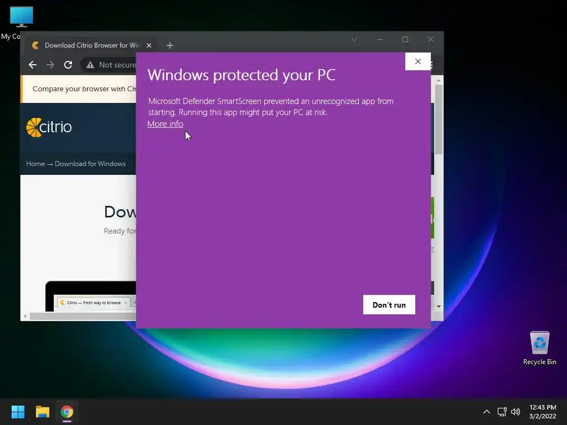Minimize the Chrome window

[x=380, y=39]
